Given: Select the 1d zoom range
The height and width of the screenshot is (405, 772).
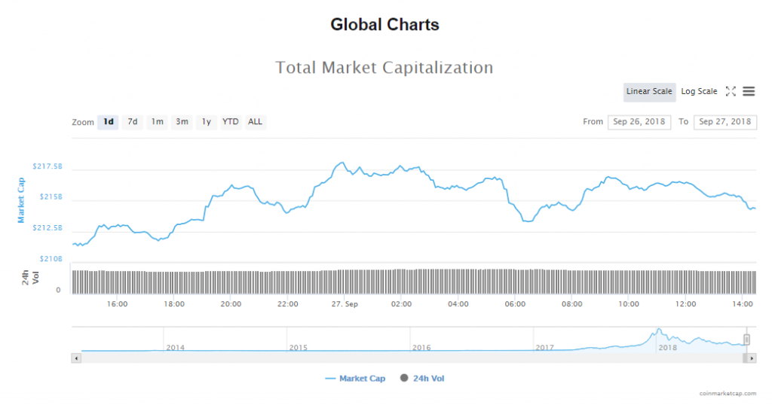Looking at the screenshot, I should click(108, 122).
